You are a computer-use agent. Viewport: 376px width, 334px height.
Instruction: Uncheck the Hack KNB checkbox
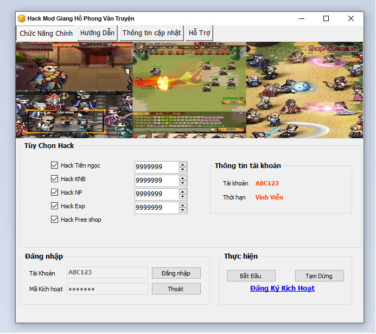[x=54, y=179]
